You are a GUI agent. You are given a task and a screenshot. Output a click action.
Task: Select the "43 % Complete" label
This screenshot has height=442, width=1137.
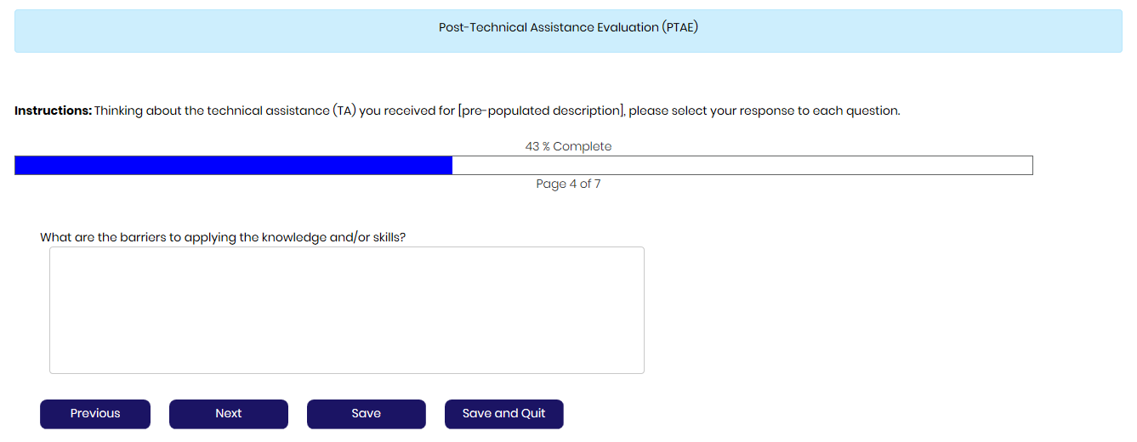pyautogui.click(x=568, y=146)
